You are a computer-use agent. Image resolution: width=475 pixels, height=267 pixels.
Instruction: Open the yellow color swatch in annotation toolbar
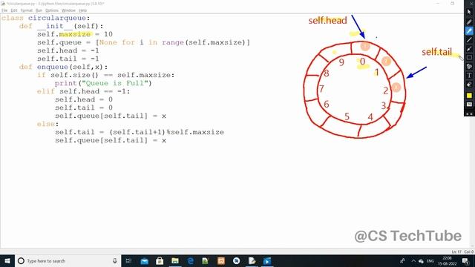tap(469, 96)
